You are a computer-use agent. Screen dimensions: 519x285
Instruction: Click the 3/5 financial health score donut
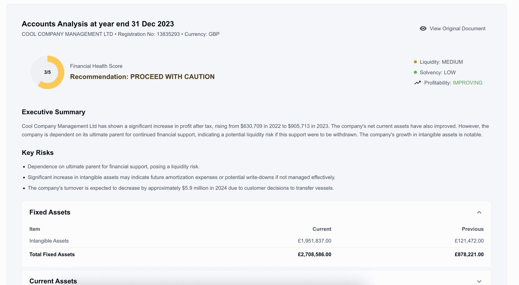pos(48,72)
